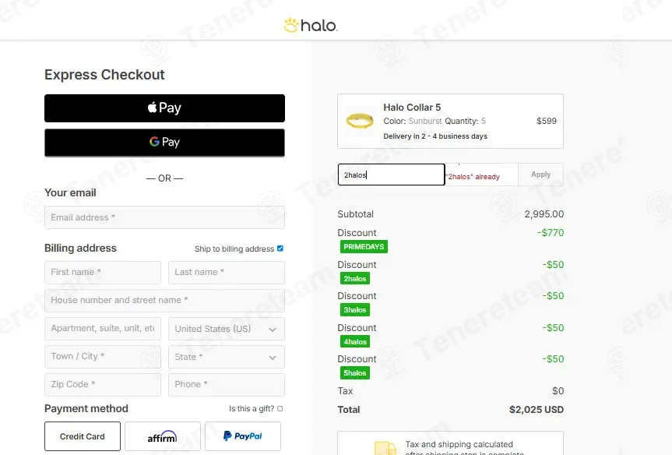Pay with Google Pay button
The height and width of the screenshot is (455, 672).
(164, 143)
